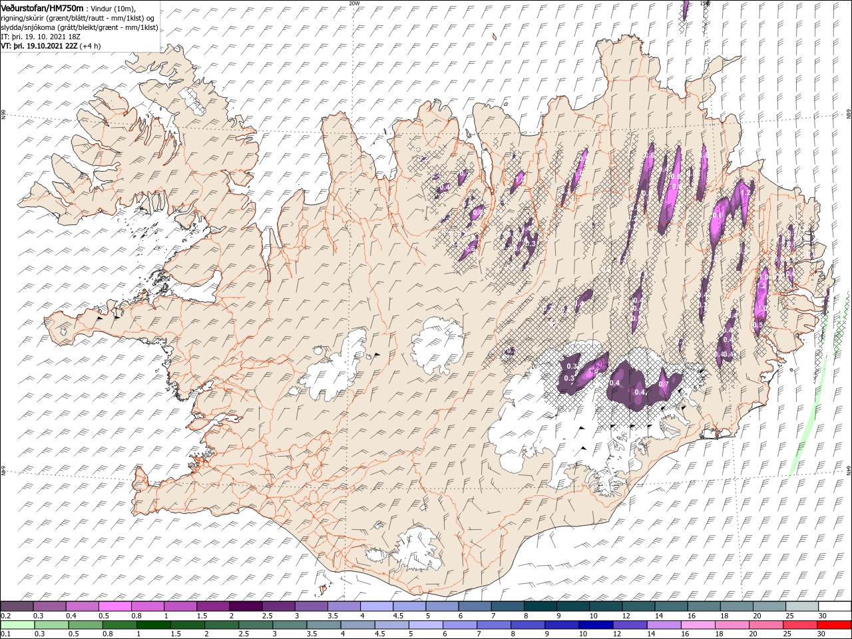852x639 pixels.
Task: Choose the deep blue swatch labeled 10 in lower legend
Action: pyautogui.click(x=595, y=626)
